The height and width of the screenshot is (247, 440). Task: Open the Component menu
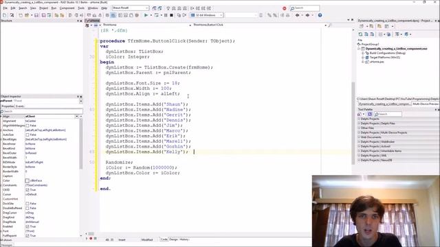click(67, 8)
